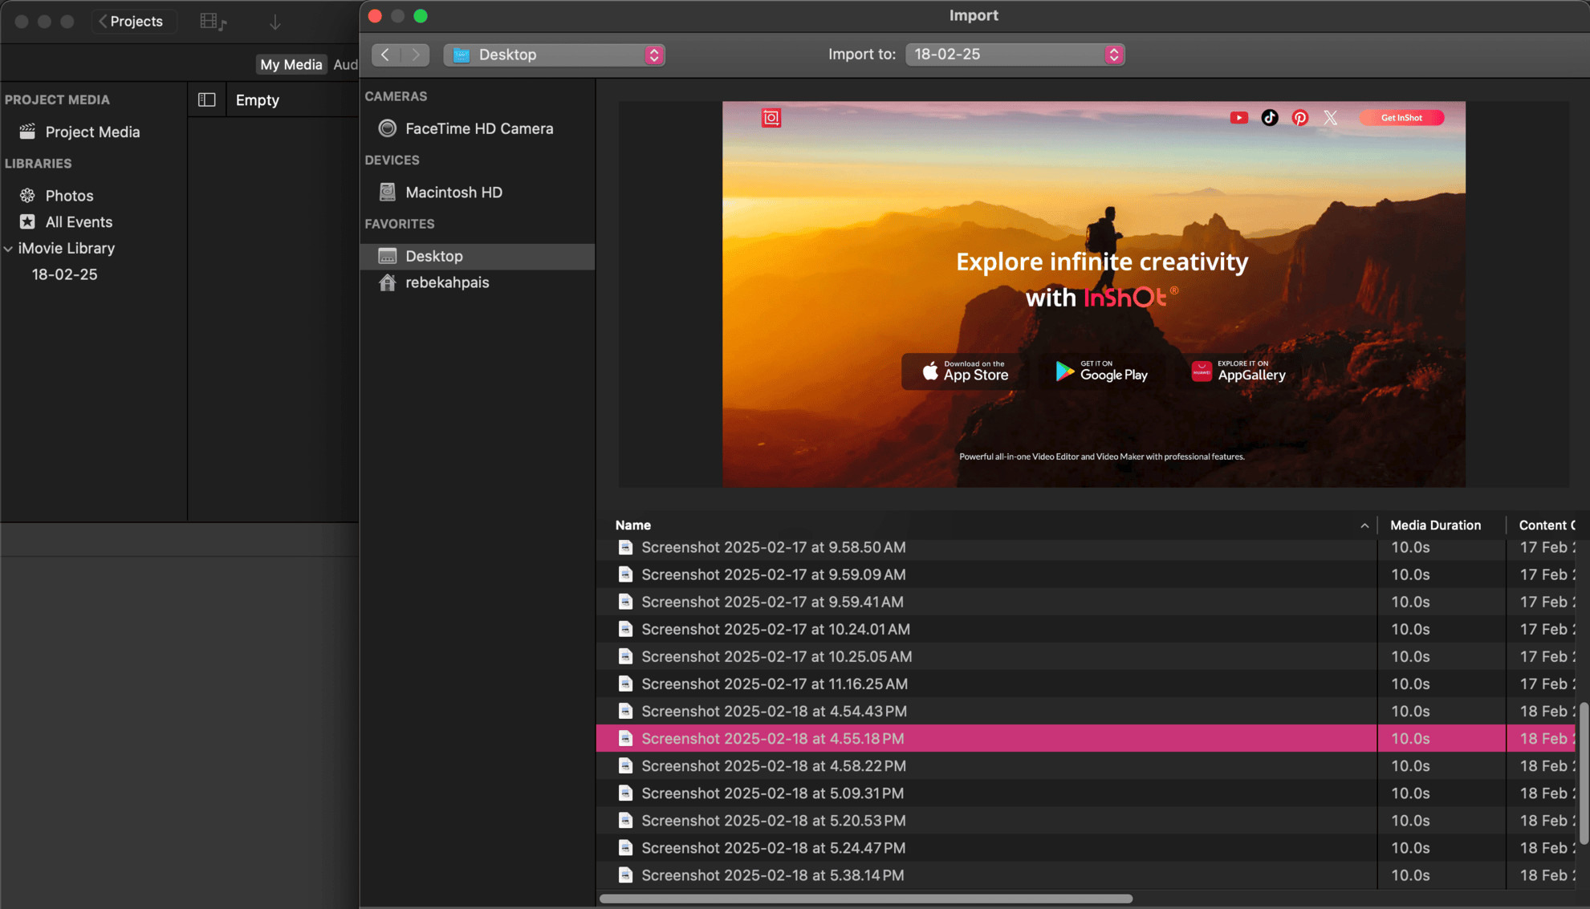Collapse the iMovie Library disclosure triangle

9,249
